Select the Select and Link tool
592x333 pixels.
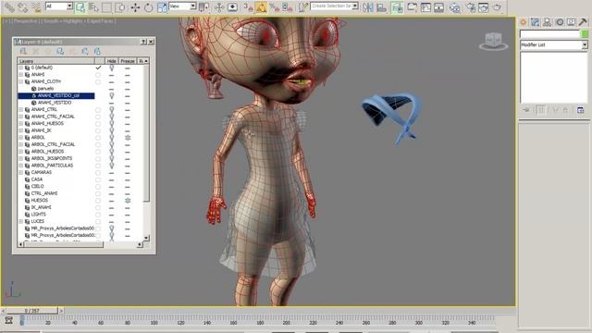point(9,6)
